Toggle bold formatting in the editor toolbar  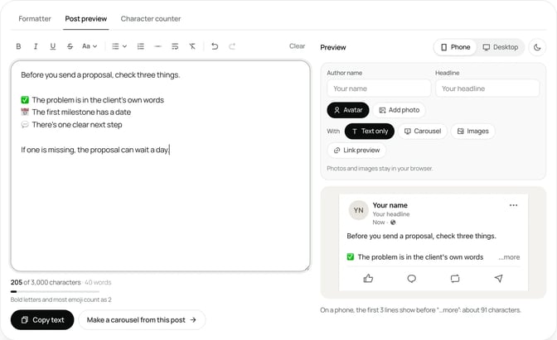[x=18, y=46]
